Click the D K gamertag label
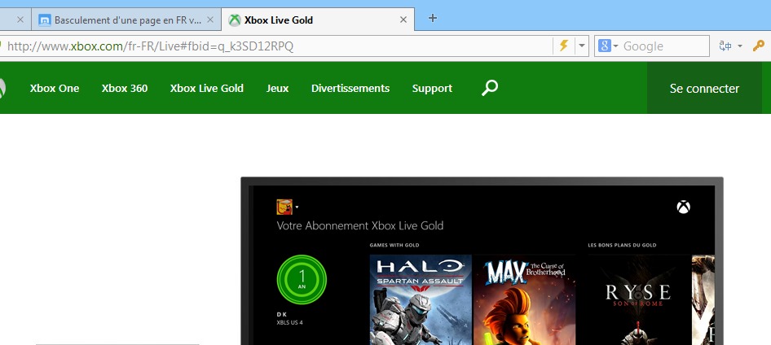Image resolution: width=771 pixels, height=345 pixels. click(x=282, y=314)
